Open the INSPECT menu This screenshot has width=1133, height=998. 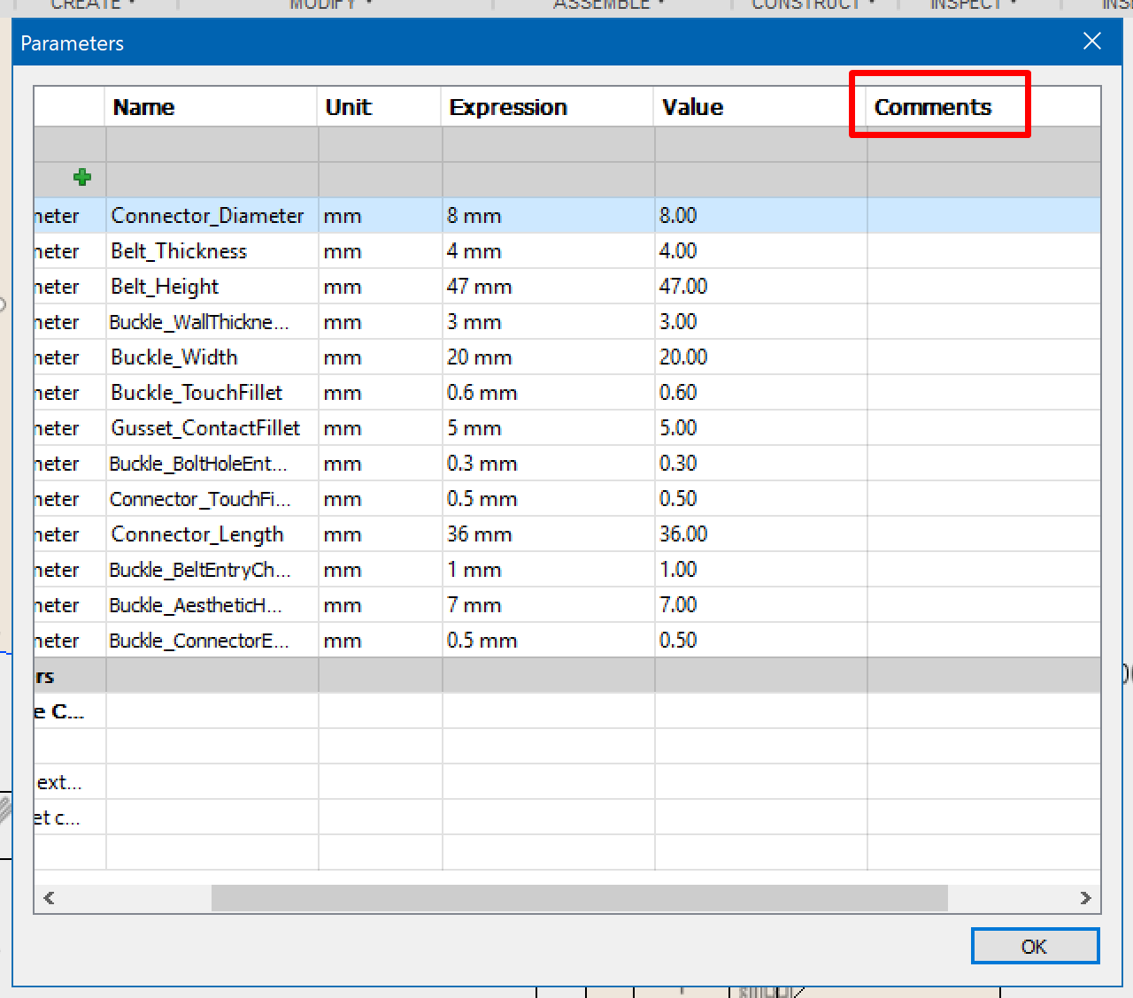[965, 6]
